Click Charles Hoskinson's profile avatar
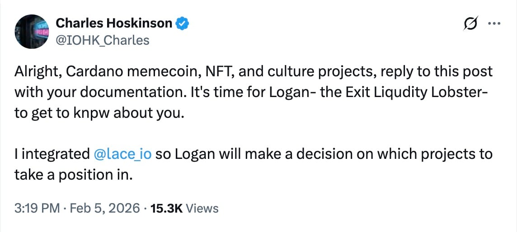 (x=31, y=31)
